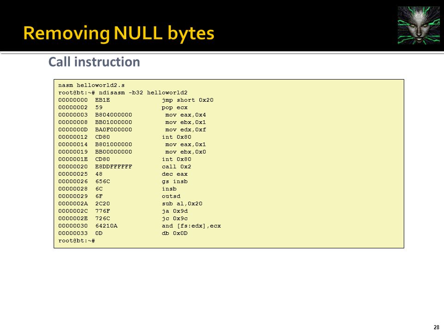Click the 'call 0x2' instruction
The image size is (444, 333).
pos(176,166)
